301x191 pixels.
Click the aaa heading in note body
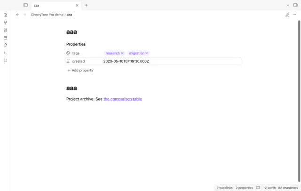point(71,88)
